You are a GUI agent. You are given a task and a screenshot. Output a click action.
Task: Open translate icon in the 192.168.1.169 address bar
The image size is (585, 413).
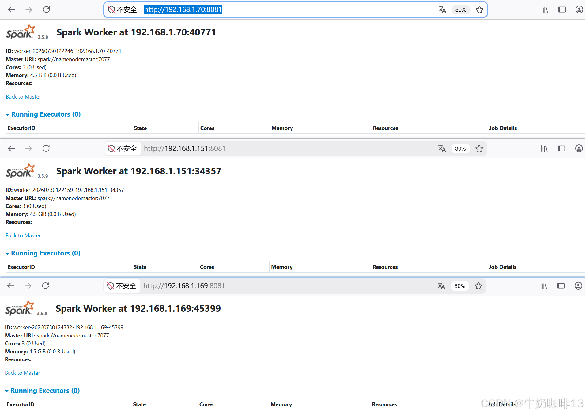[441, 286]
